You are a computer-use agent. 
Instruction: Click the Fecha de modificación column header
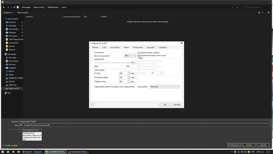72,17
